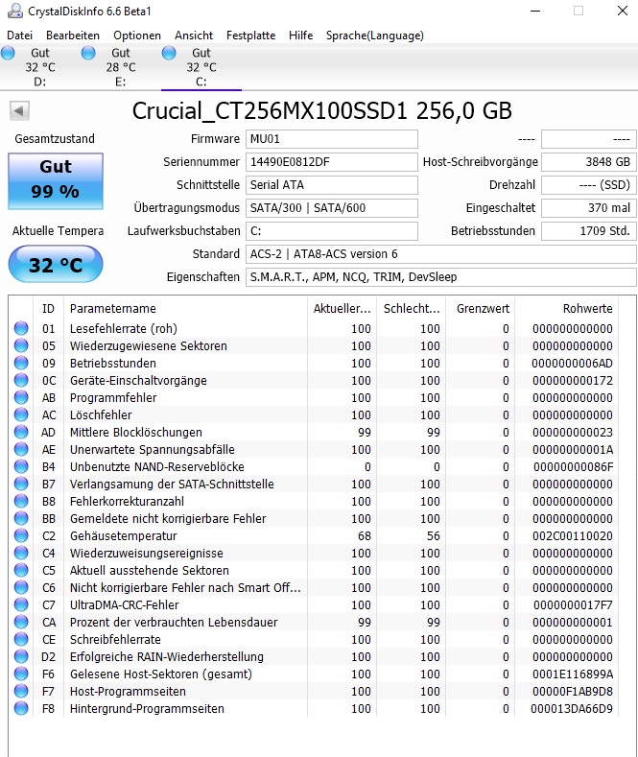Click status orb of Fehlerkorrekturanzahl row
The width and height of the screenshot is (638, 757).
click(21, 501)
